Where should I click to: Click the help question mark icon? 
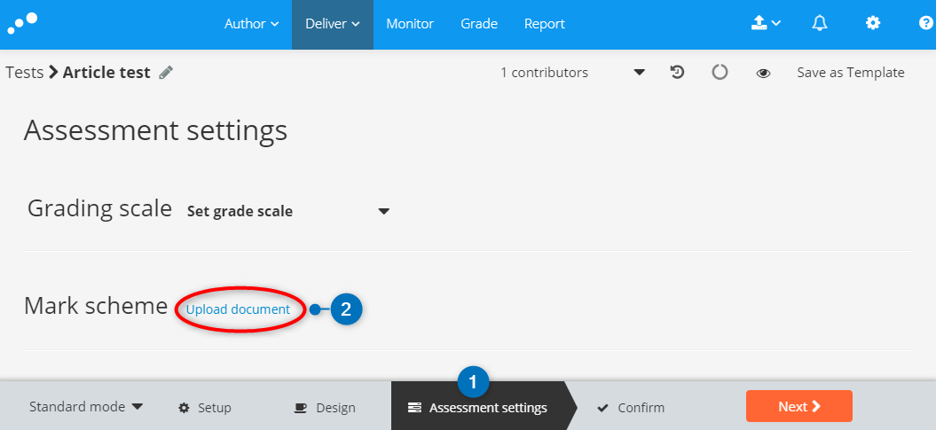point(925,24)
